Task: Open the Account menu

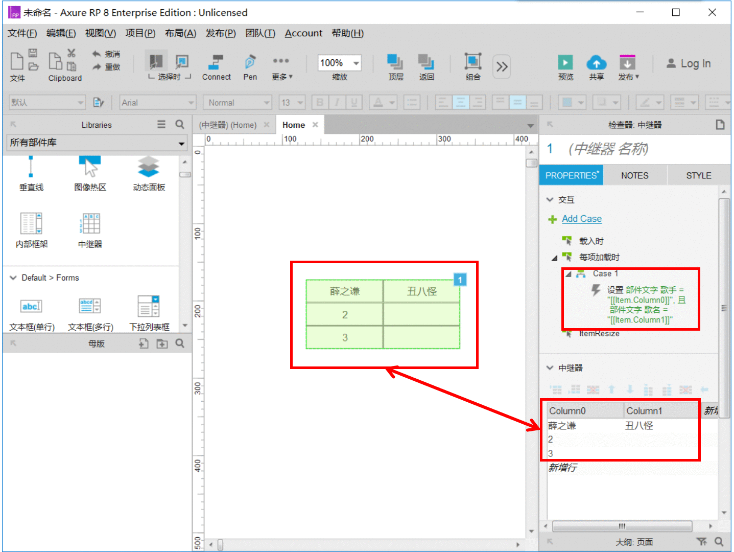Action: (x=303, y=33)
